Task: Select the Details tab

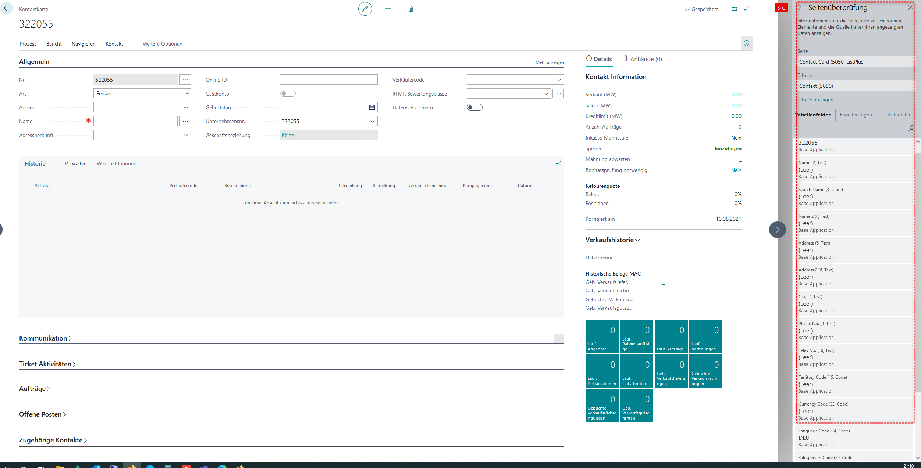Action: click(599, 59)
